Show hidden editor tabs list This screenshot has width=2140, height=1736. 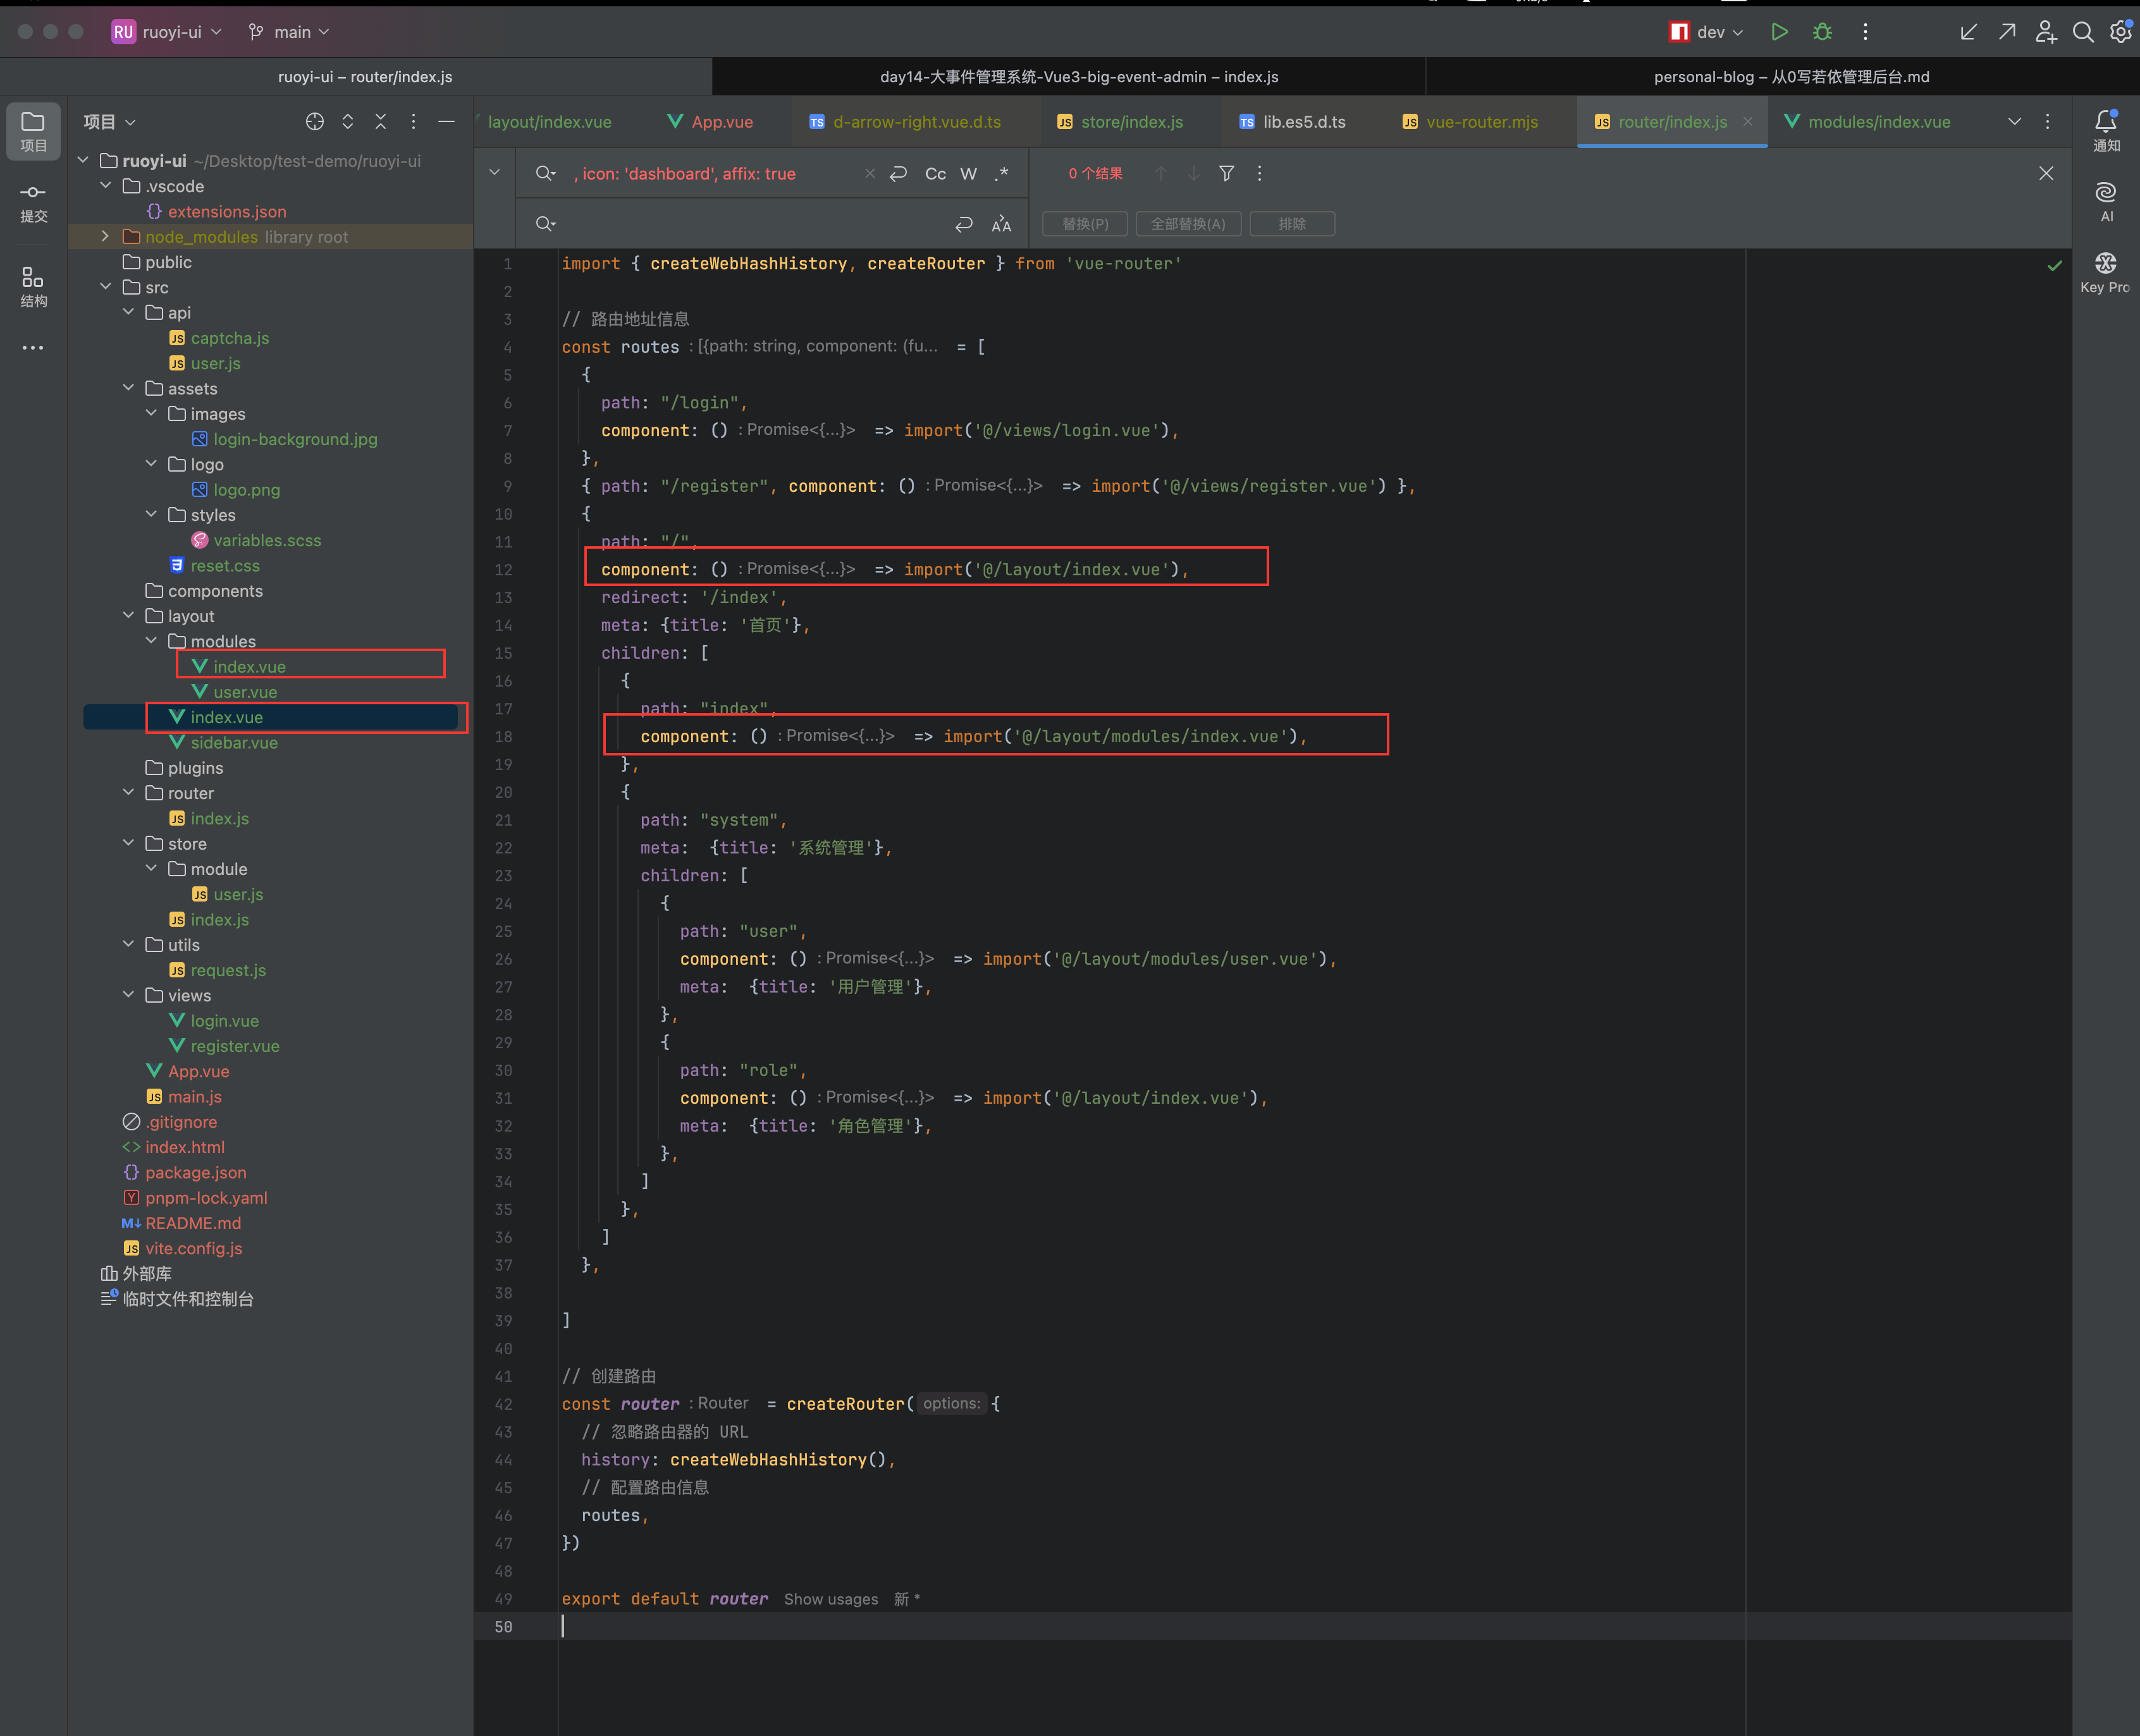[x=2015, y=122]
